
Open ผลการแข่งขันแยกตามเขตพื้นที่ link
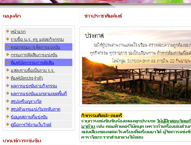click(39, 94)
